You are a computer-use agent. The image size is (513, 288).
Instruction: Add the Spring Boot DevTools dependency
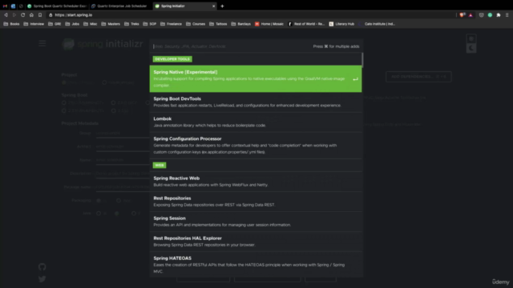click(x=256, y=102)
